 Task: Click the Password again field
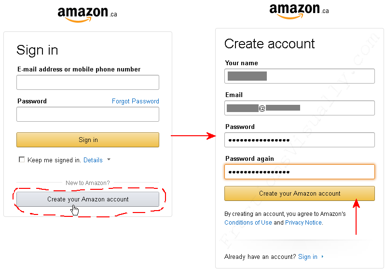(x=299, y=171)
